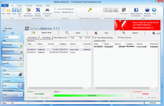This screenshot has width=164, height=106.
Task: Open a file using the Open folder icon
Action: 9,11
